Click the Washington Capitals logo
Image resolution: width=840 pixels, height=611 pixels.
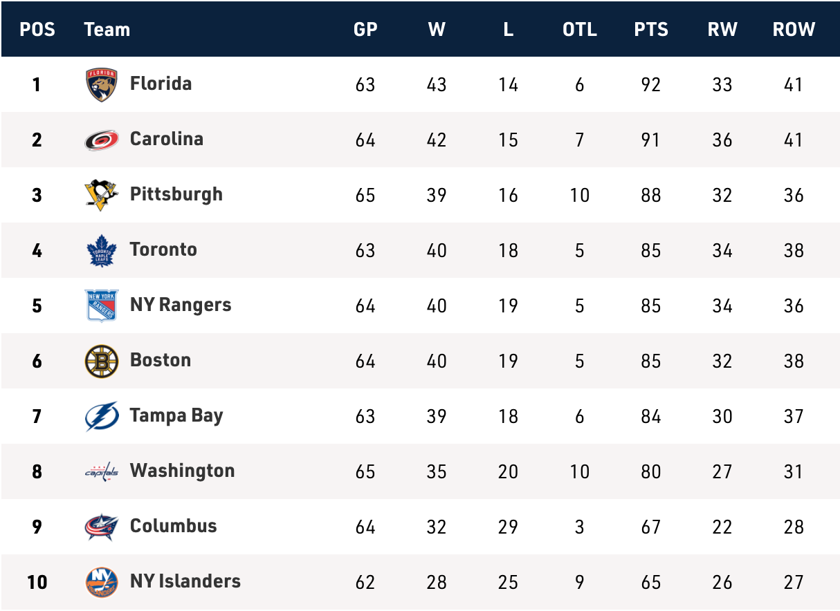tap(102, 471)
